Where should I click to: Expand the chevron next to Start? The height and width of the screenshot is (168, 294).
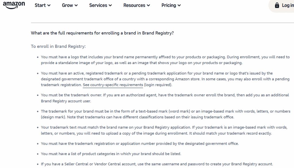(49, 5)
